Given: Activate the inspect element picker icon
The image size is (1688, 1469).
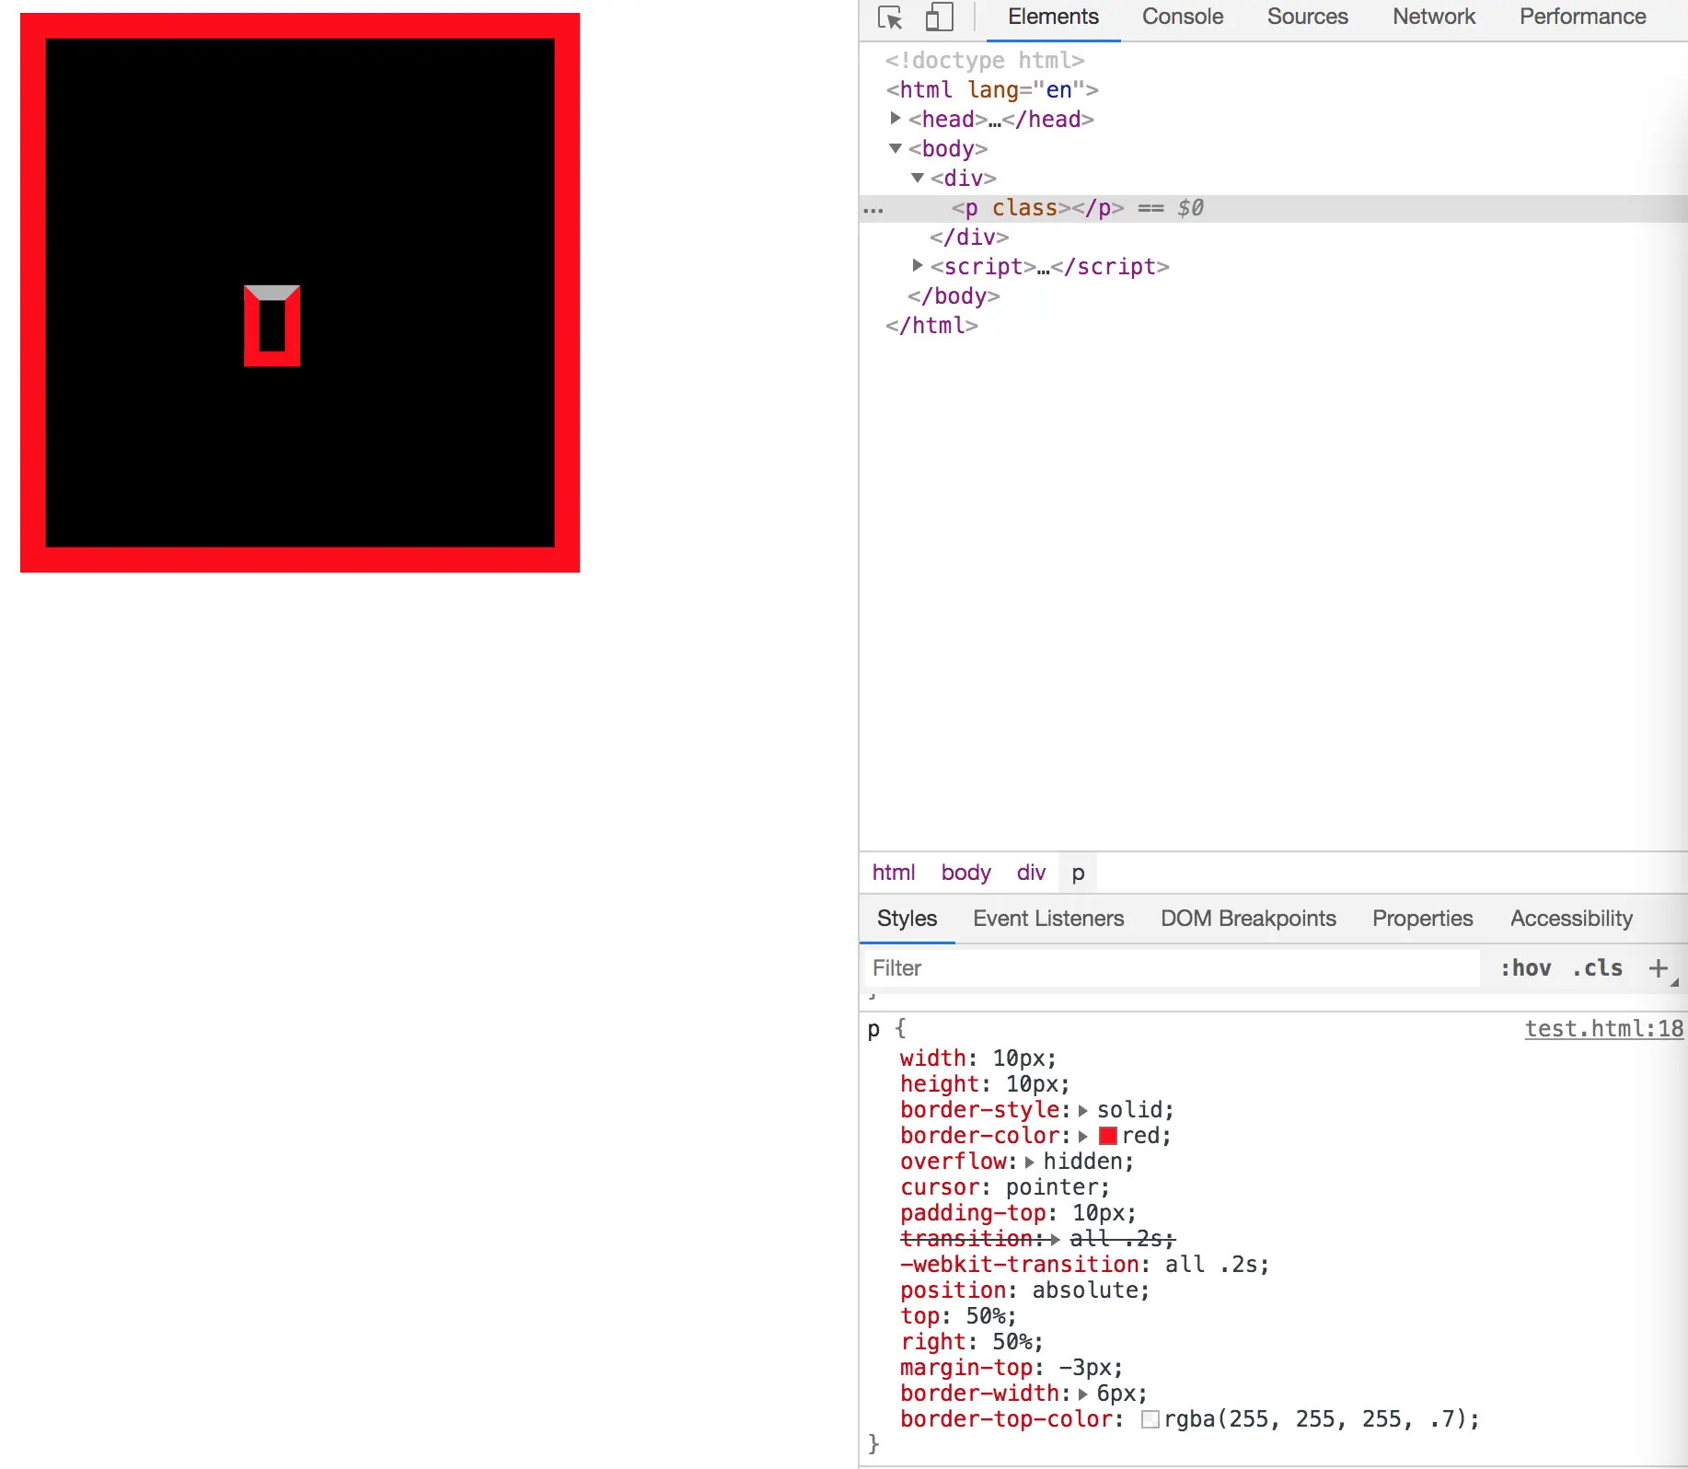Looking at the screenshot, I should [x=890, y=17].
